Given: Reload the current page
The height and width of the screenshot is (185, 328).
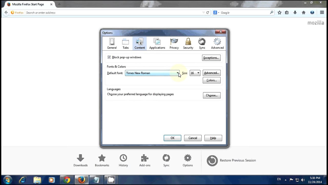Looking at the screenshot, I should pyautogui.click(x=208, y=13).
